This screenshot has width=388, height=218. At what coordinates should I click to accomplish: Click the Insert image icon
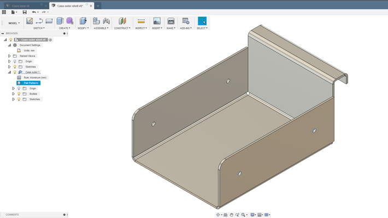pos(157,21)
